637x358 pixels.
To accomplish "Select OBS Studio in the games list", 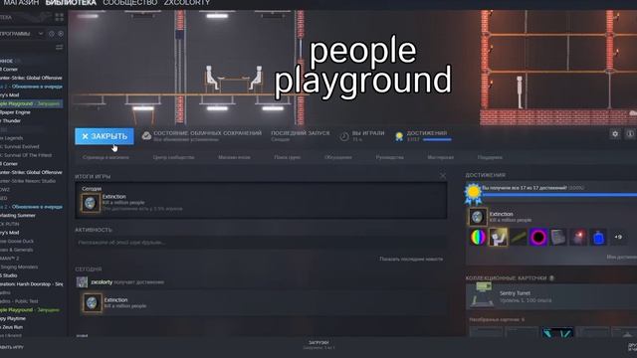I will pos(9,275).
